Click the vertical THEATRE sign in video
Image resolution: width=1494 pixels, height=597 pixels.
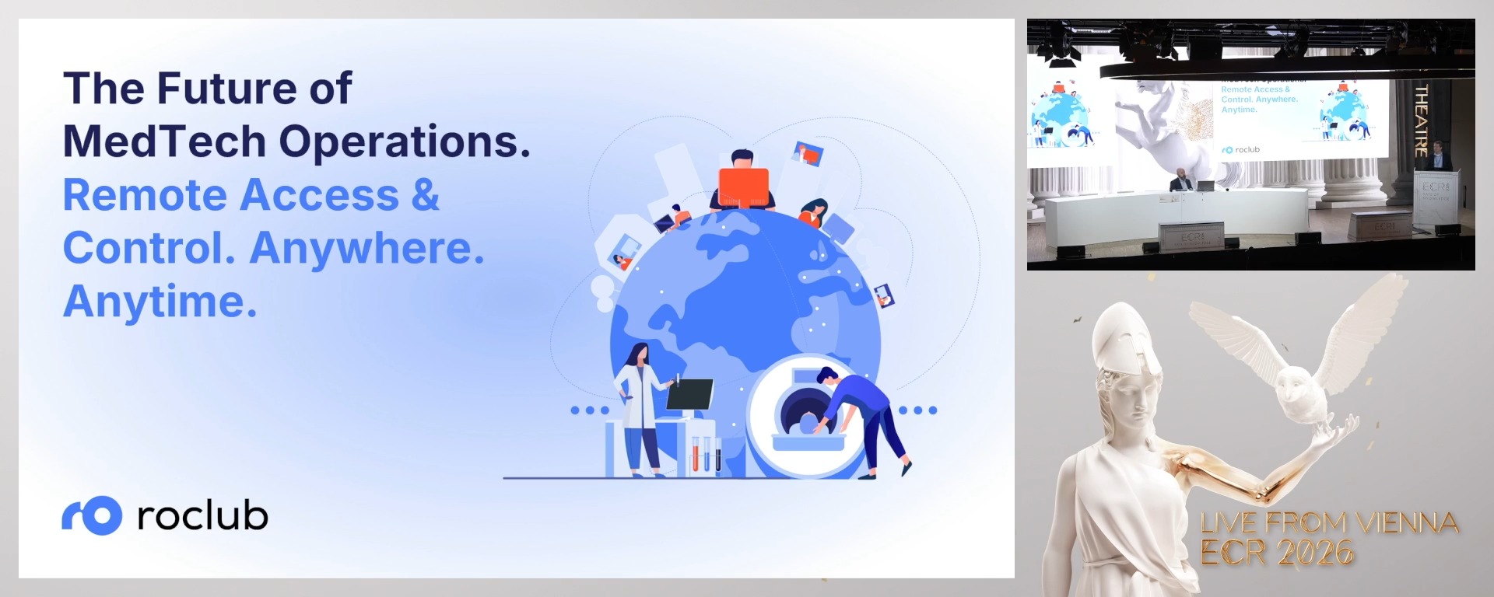[1421, 120]
